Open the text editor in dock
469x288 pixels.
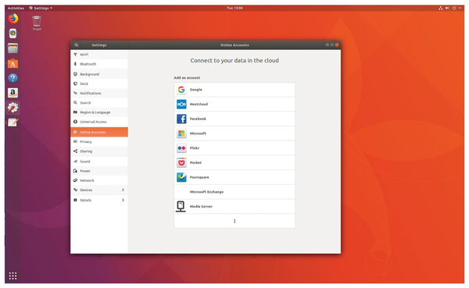tap(13, 123)
